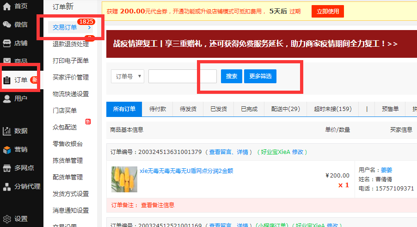Select 退款退货处理 in the submenu
The height and width of the screenshot is (227, 417).
tap(70, 44)
